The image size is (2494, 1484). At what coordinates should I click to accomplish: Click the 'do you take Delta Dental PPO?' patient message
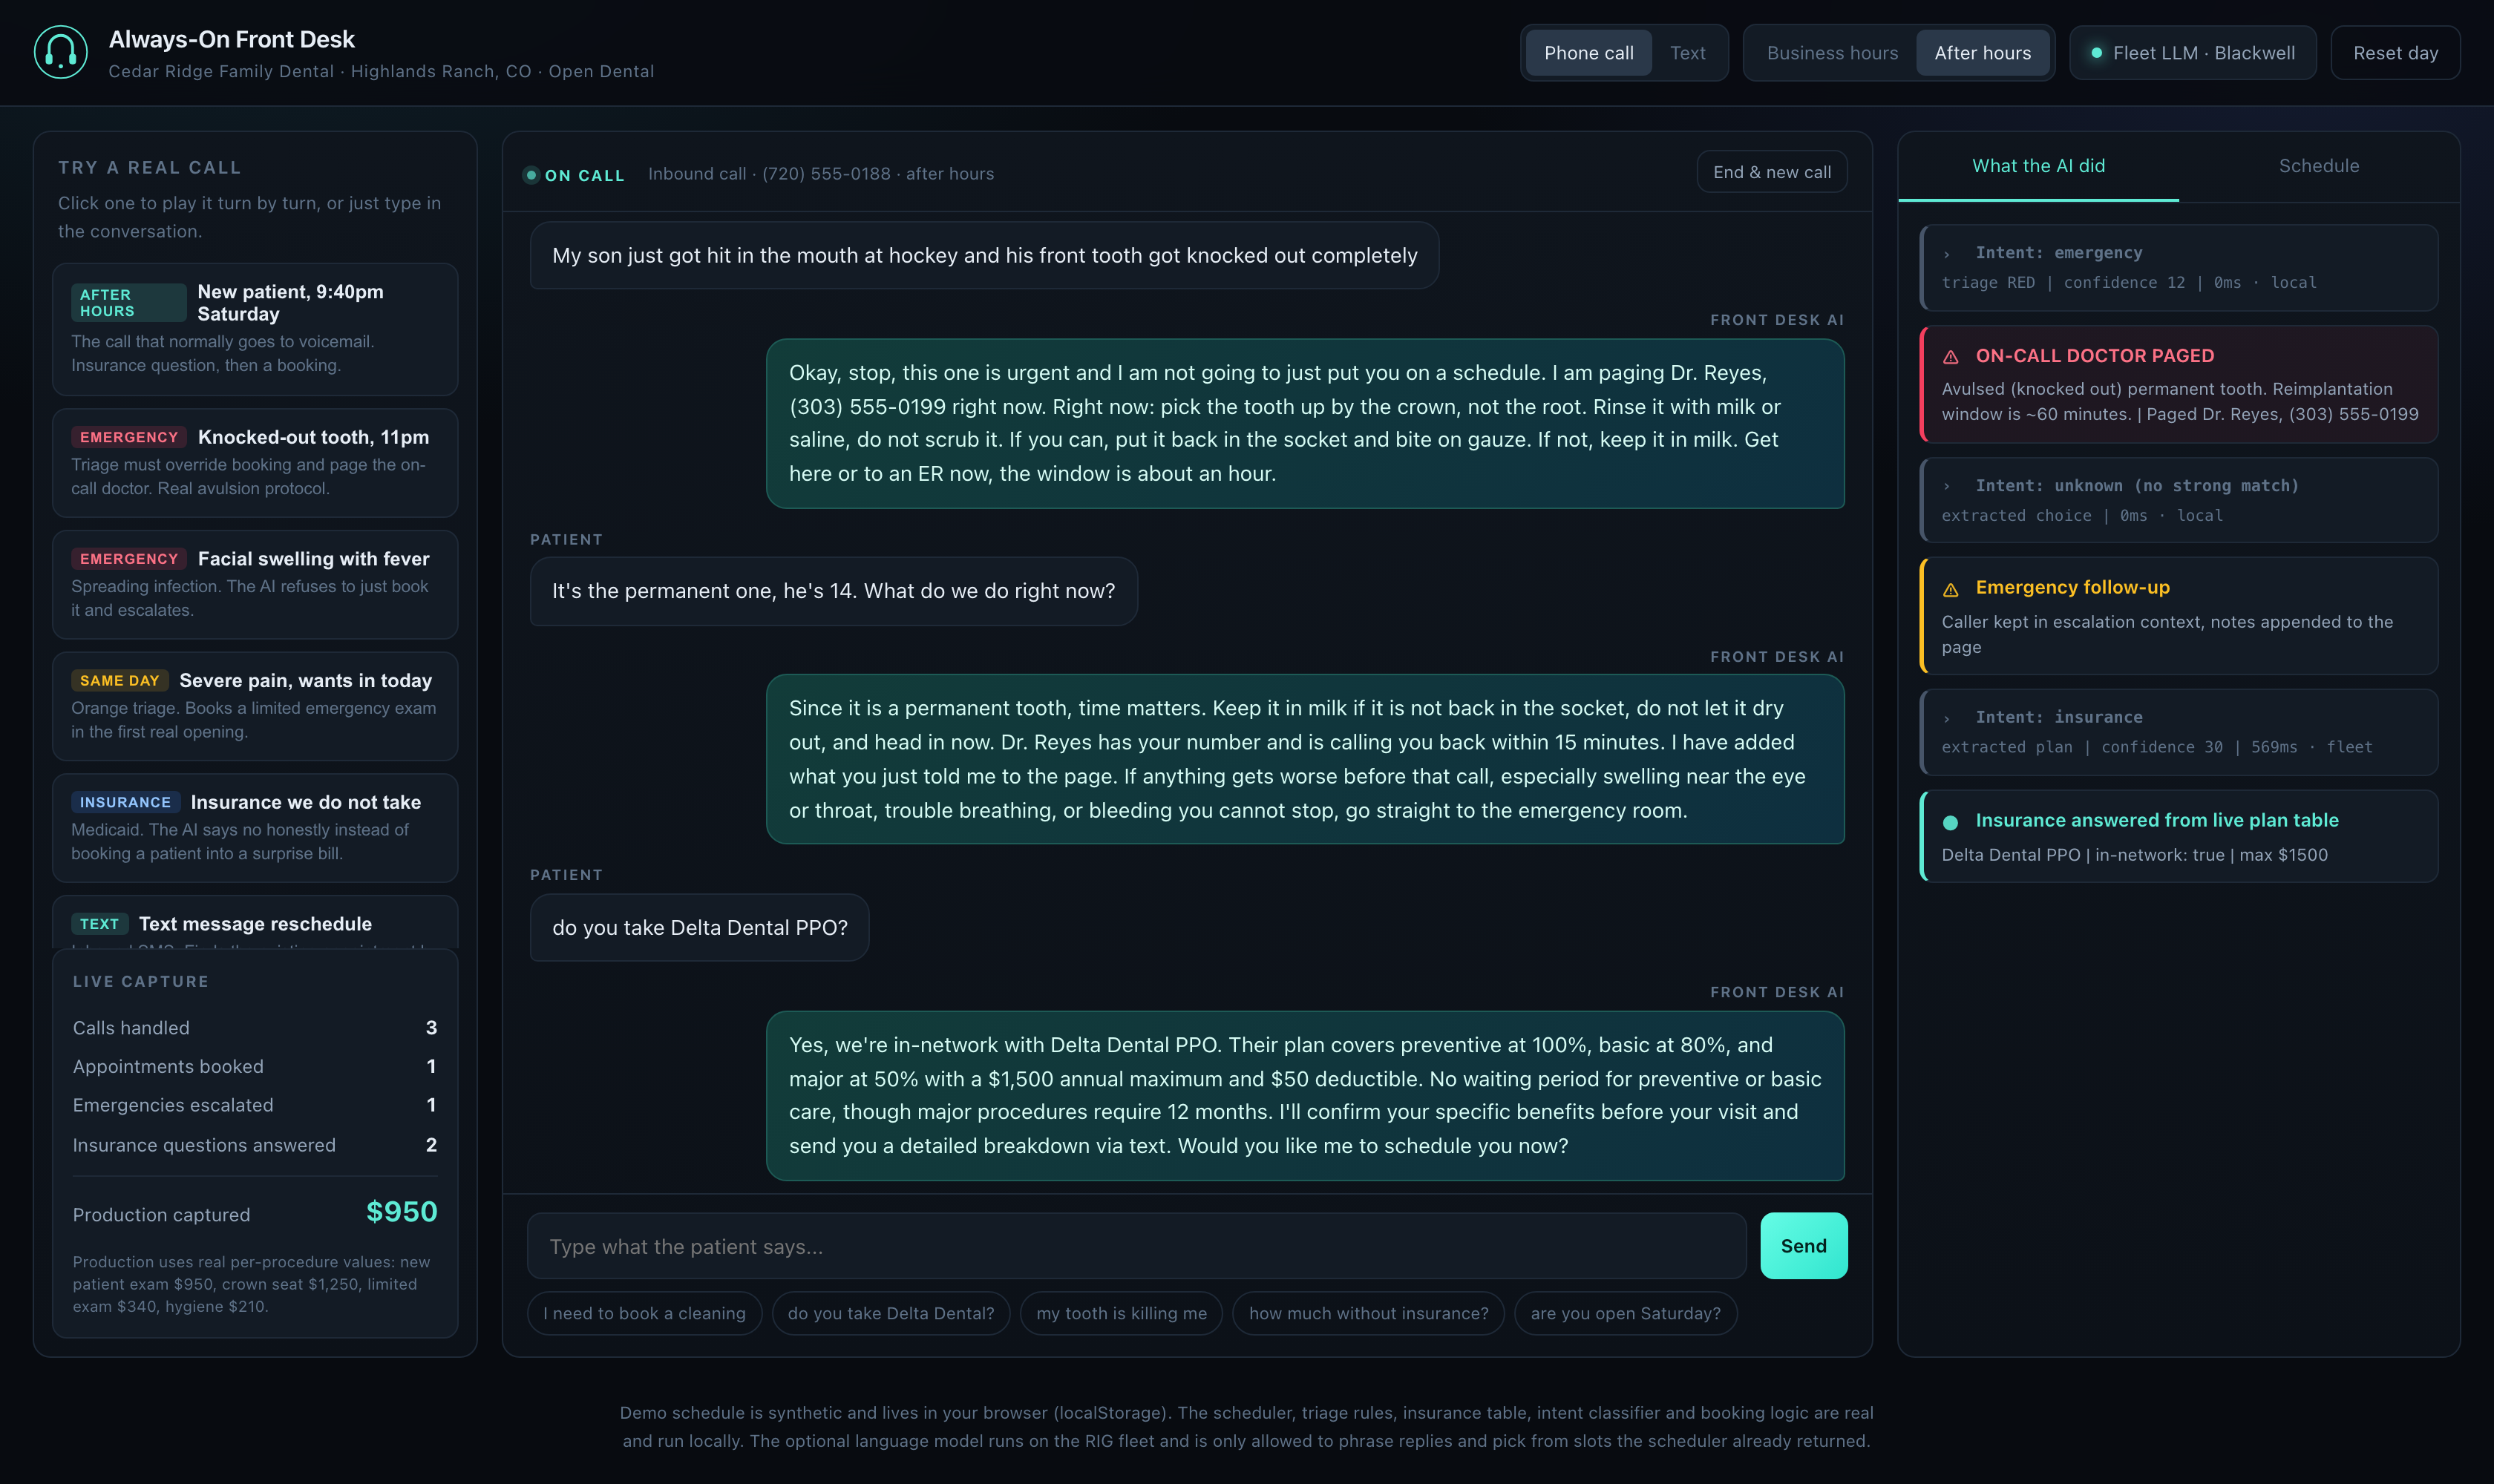(699, 927)
